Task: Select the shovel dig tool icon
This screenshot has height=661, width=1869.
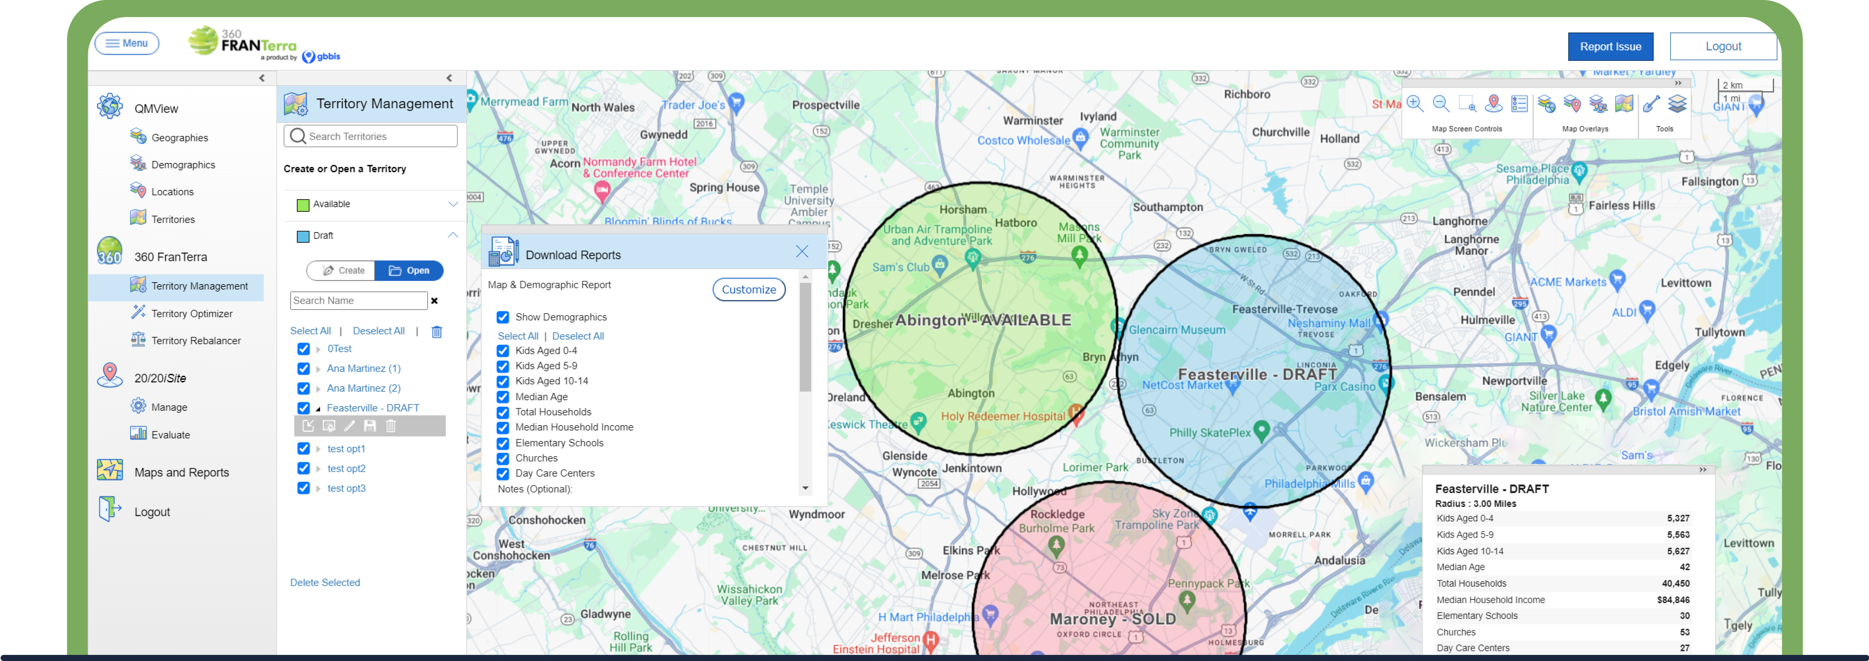Action: pos(1651,104)
